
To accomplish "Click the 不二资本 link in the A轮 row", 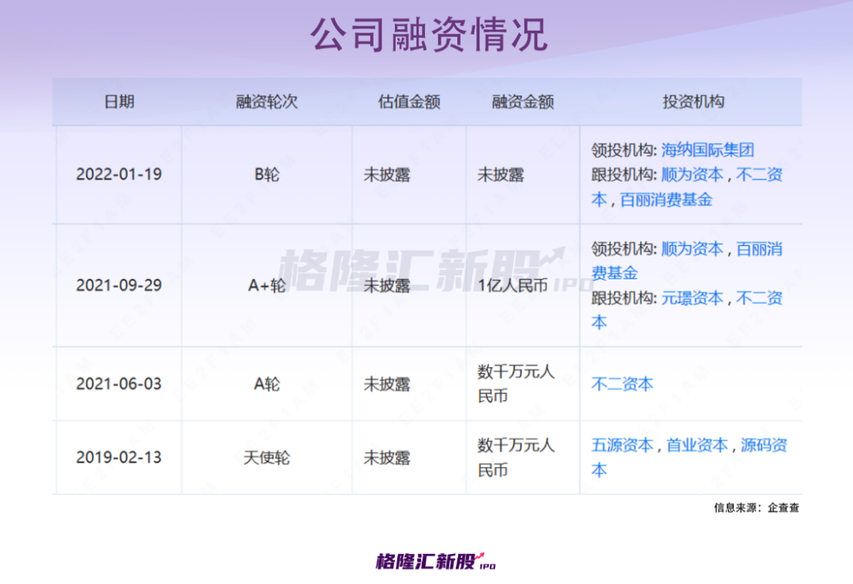I will point(622,384).
